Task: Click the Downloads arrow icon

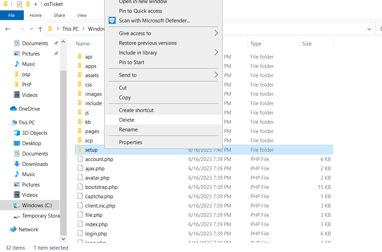Action: click(x=17, y=164)
